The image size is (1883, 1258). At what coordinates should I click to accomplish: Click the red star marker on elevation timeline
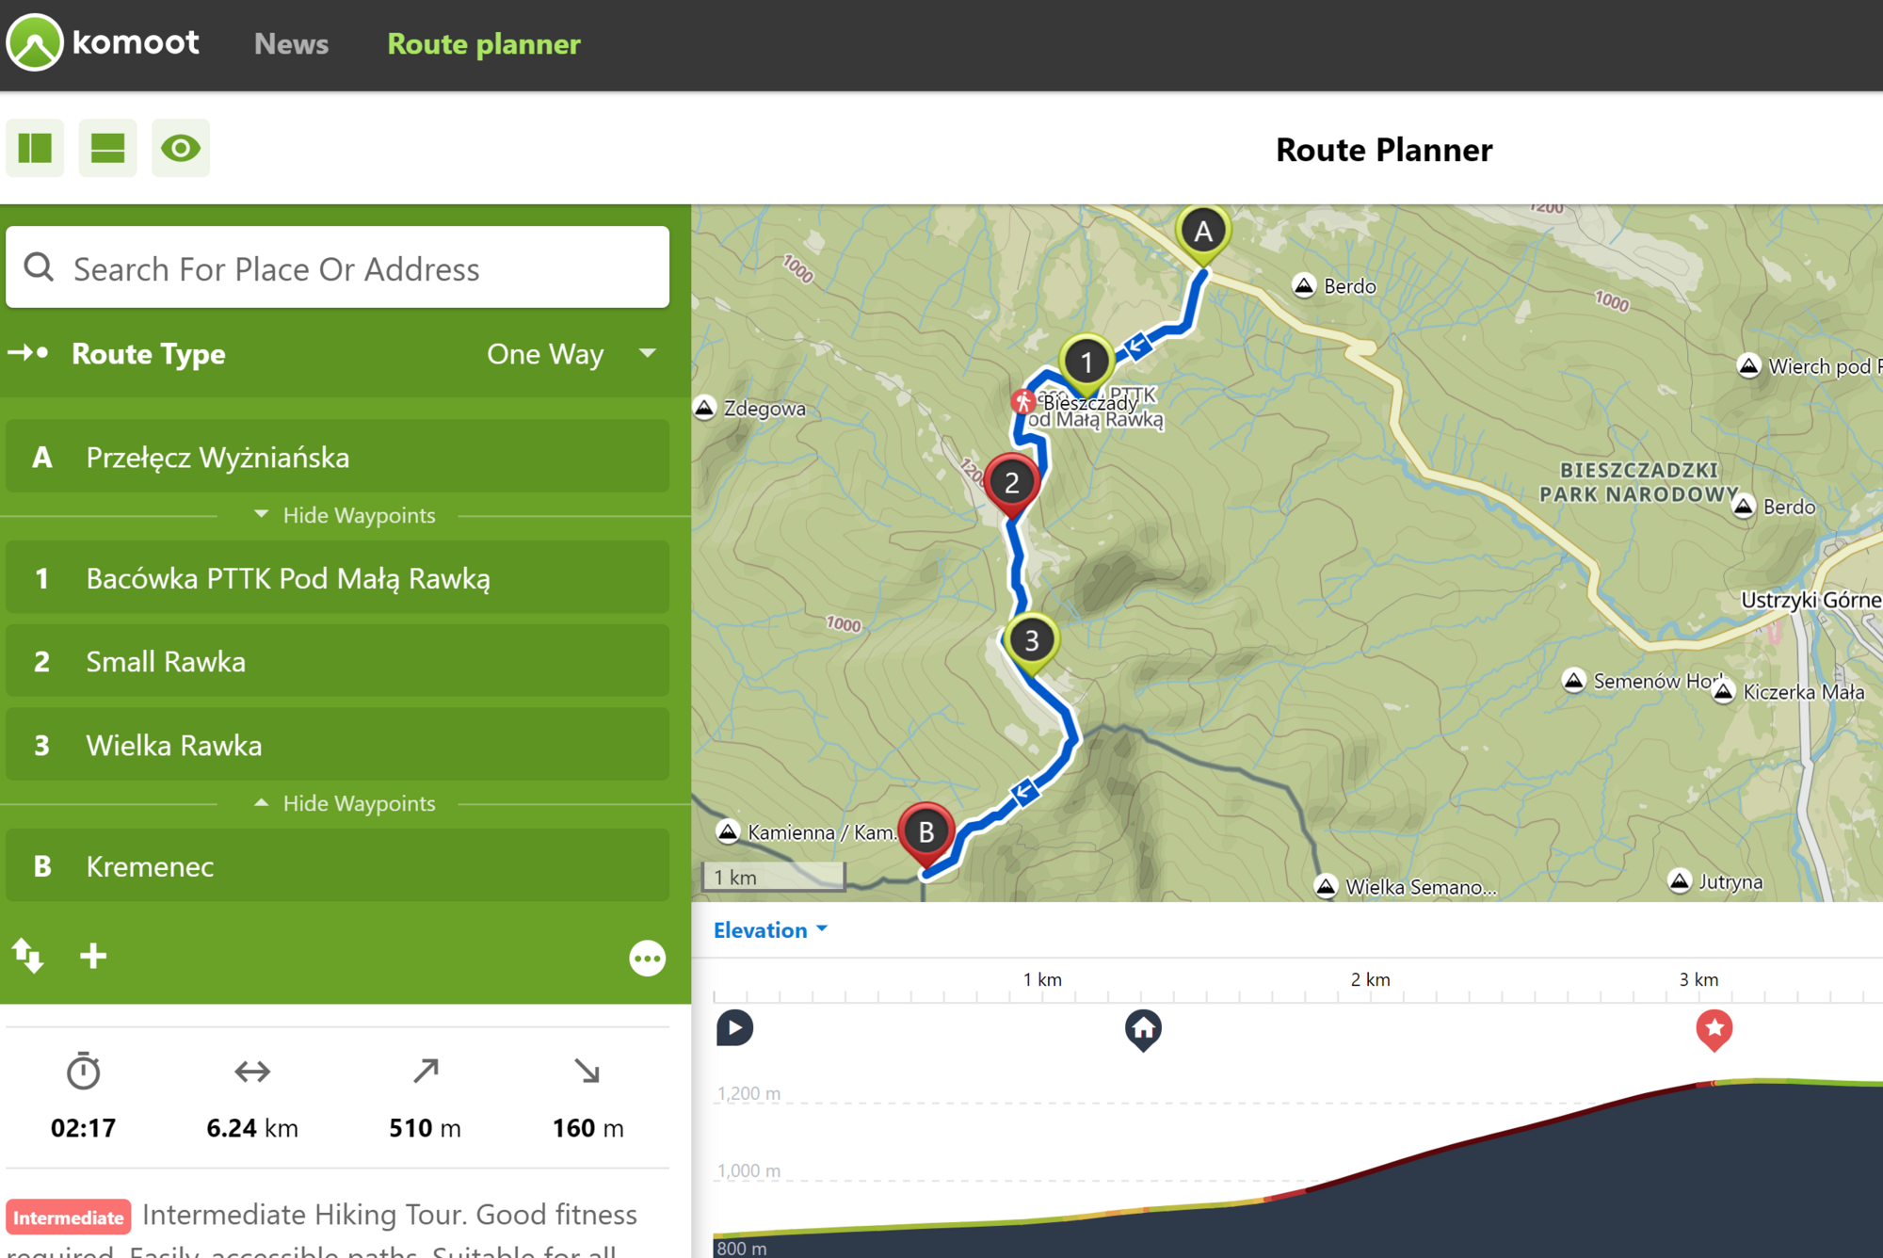(x=1714, y=1029)
